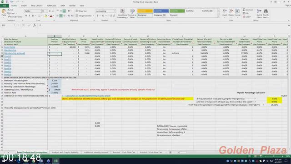Toggle Center horizontal alignment
This screenshot has height=164, width=291.
pyautogui.click(x=61, y=16)
